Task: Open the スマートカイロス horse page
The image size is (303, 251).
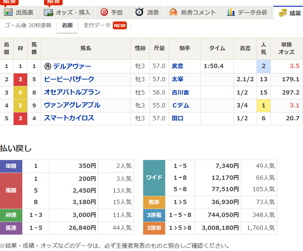Action: tap(69, 118)
